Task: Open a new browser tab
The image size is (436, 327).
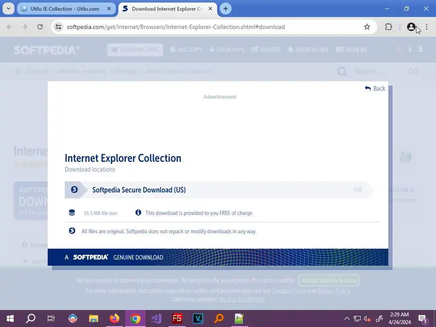Action: (x=226, y=9)
